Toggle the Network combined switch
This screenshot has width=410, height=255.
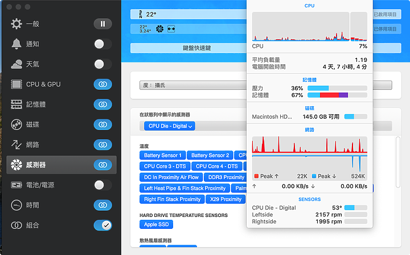tap(102, 145)
